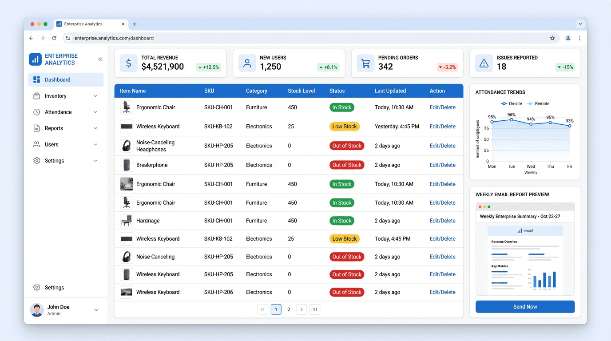Open the Pending Orders cart icon

pos(365,63)
